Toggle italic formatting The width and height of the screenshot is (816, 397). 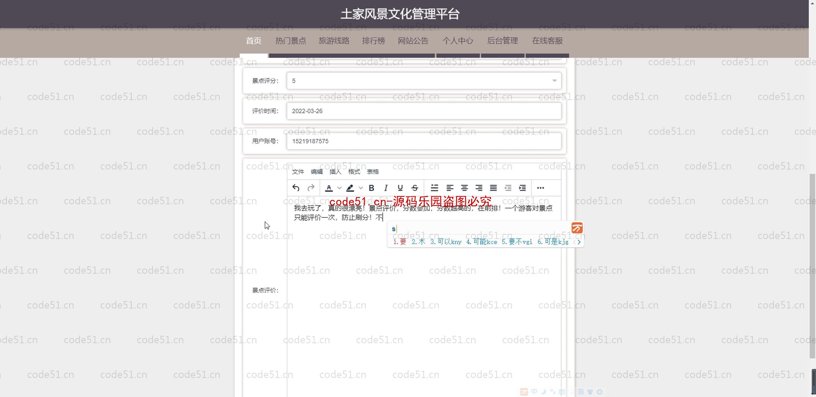(386, 188)
